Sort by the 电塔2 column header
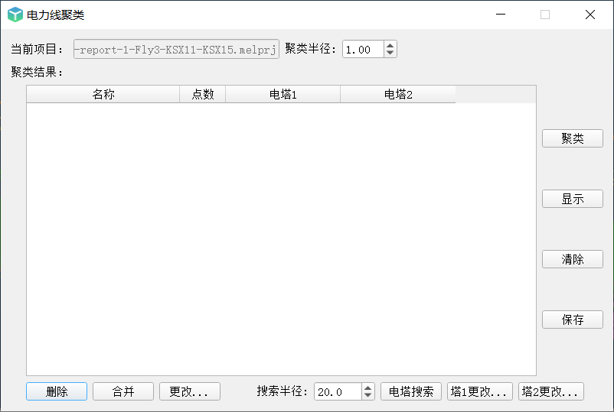The image size is (614, 412). coord(398,94)
